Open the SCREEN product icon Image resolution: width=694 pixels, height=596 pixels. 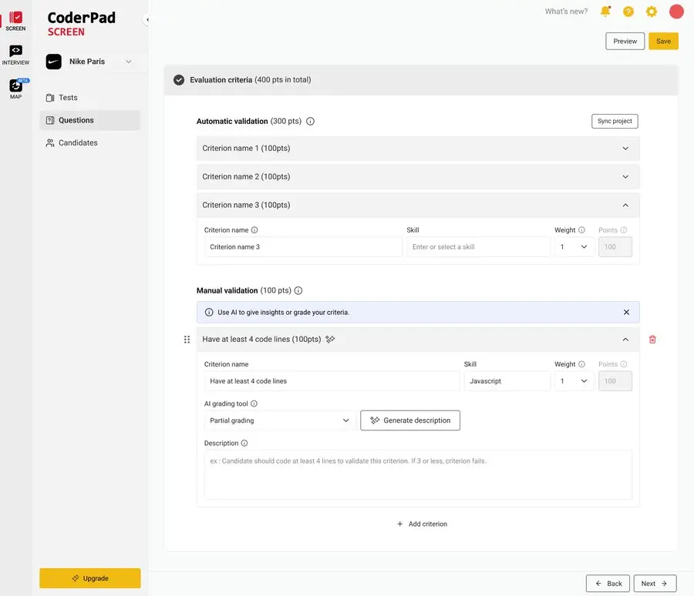15,21
